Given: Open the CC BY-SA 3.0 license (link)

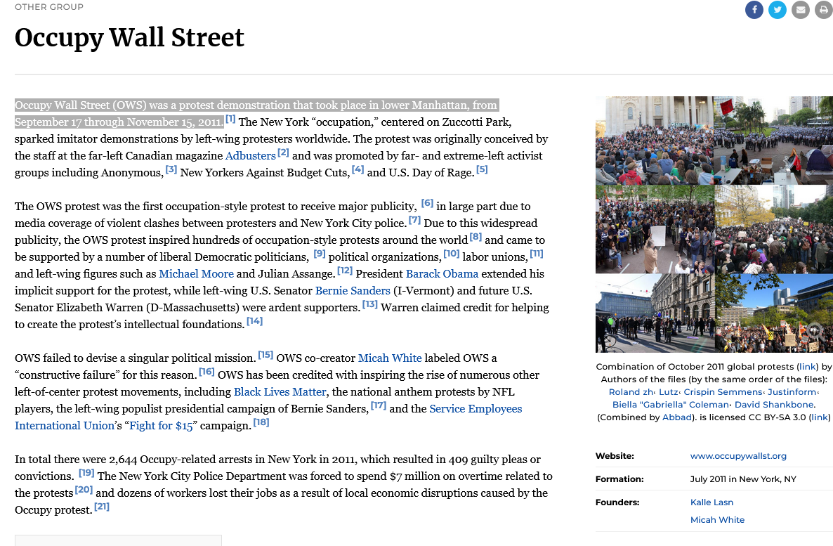Looking at the screenshot, I should pos(819,418).
